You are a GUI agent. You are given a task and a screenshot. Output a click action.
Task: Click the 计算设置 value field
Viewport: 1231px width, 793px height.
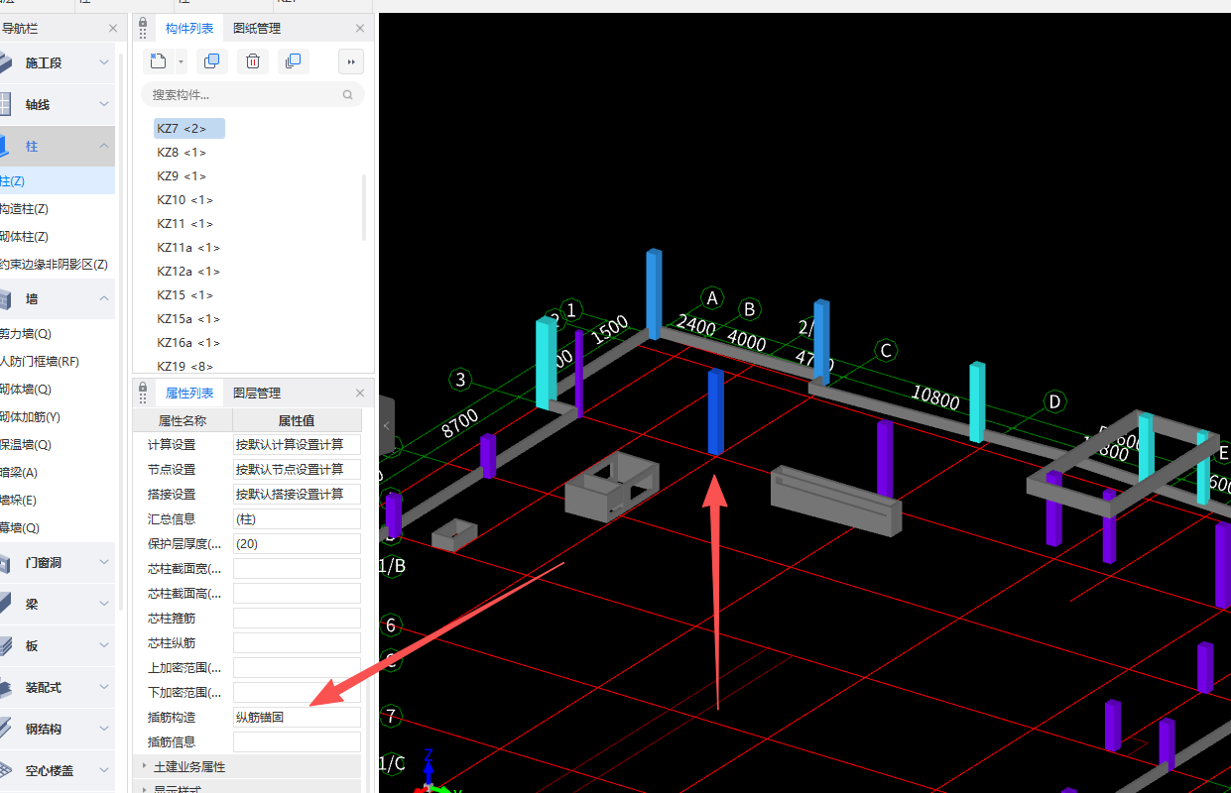pos(297,444)
